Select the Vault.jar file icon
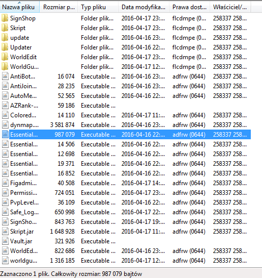Viewport: 262px width, 278px height. (x=5, y=241)
